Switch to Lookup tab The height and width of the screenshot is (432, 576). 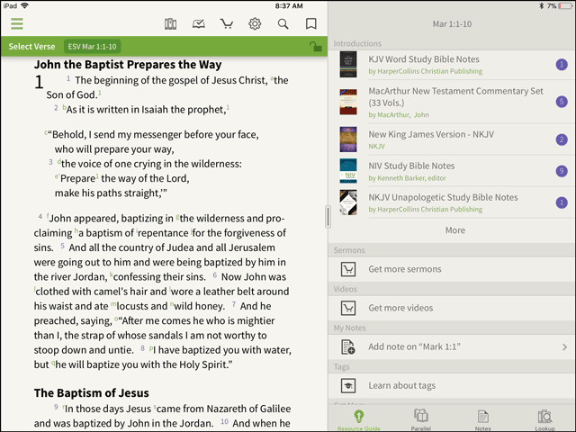(544, 420)
